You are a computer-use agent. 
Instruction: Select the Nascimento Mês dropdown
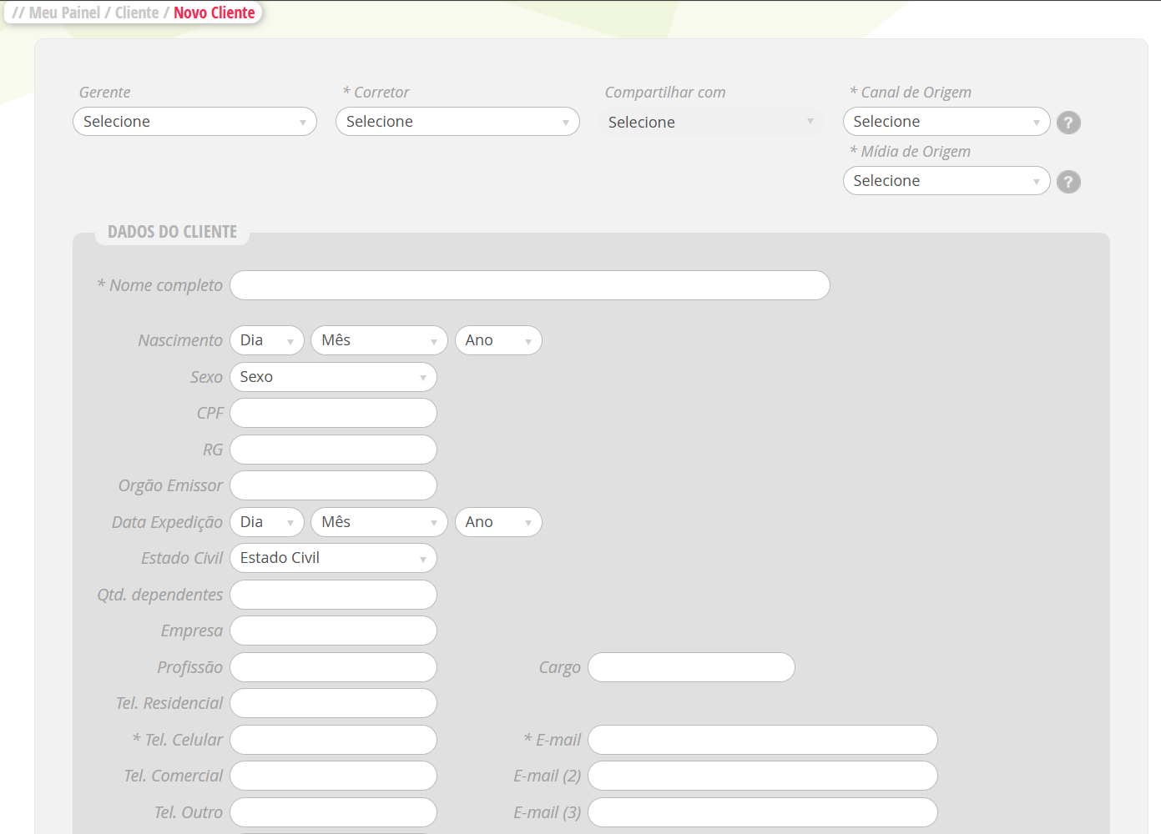(x=379, y=340)
